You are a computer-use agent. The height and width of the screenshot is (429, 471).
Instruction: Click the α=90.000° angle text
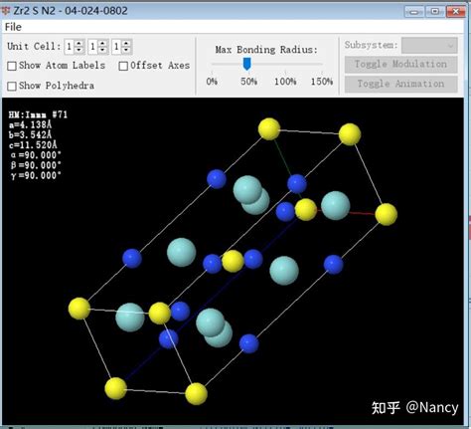coord(36,155)
